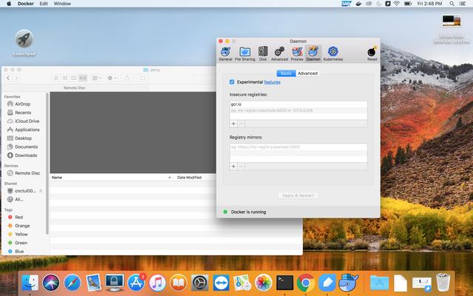Open the Window menu in menu bar
This screenshot has height=296, width=473.
tap(62, 4)
